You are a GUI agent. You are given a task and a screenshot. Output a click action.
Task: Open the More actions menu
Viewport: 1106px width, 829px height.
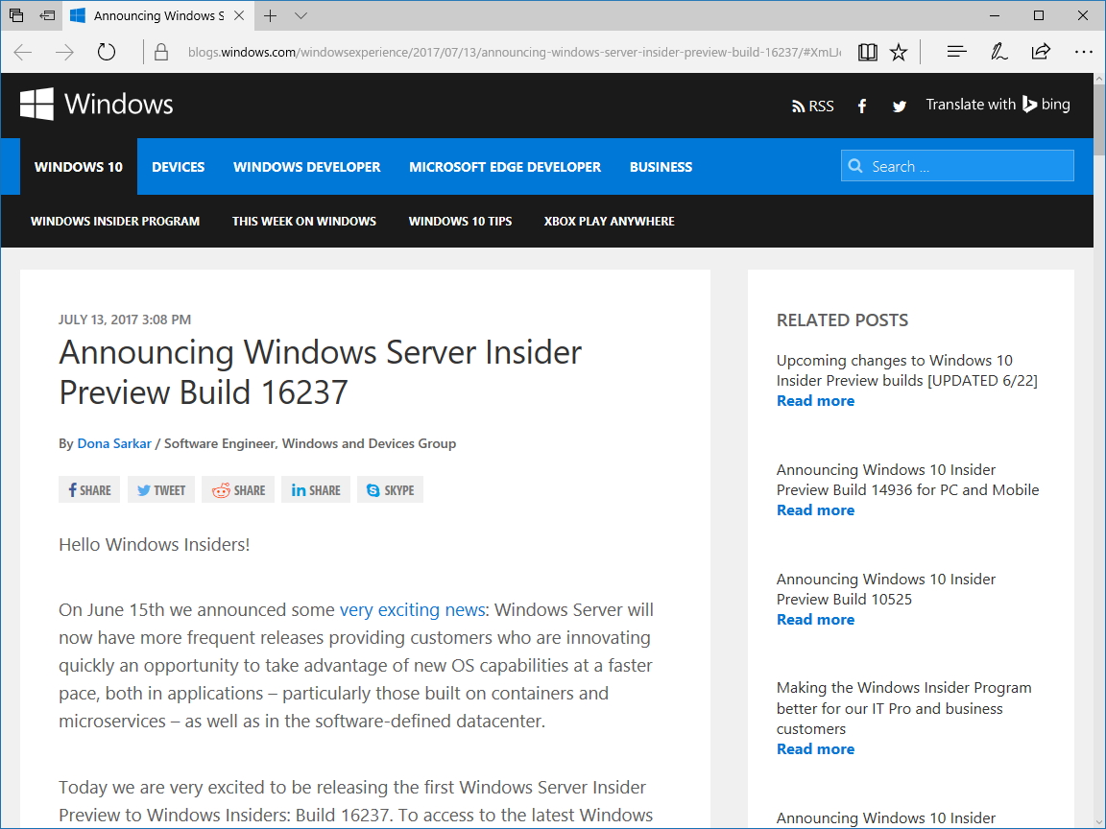coord(1084,52)
